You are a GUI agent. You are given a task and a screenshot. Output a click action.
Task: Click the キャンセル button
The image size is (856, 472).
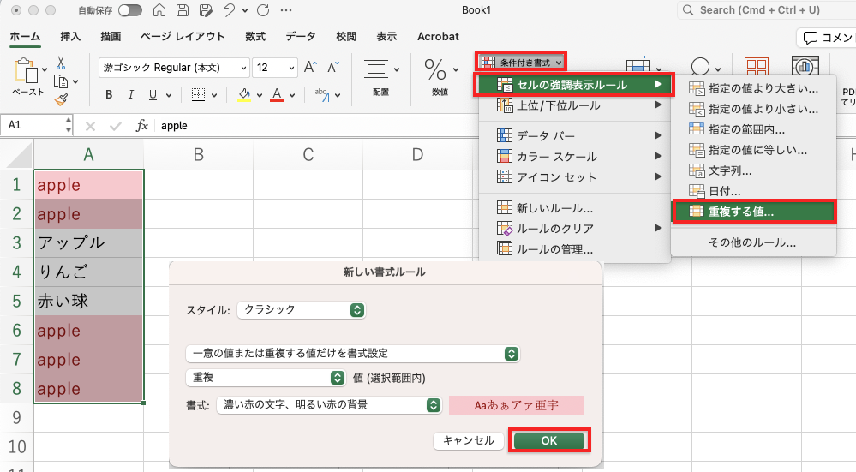pos(468,440)
